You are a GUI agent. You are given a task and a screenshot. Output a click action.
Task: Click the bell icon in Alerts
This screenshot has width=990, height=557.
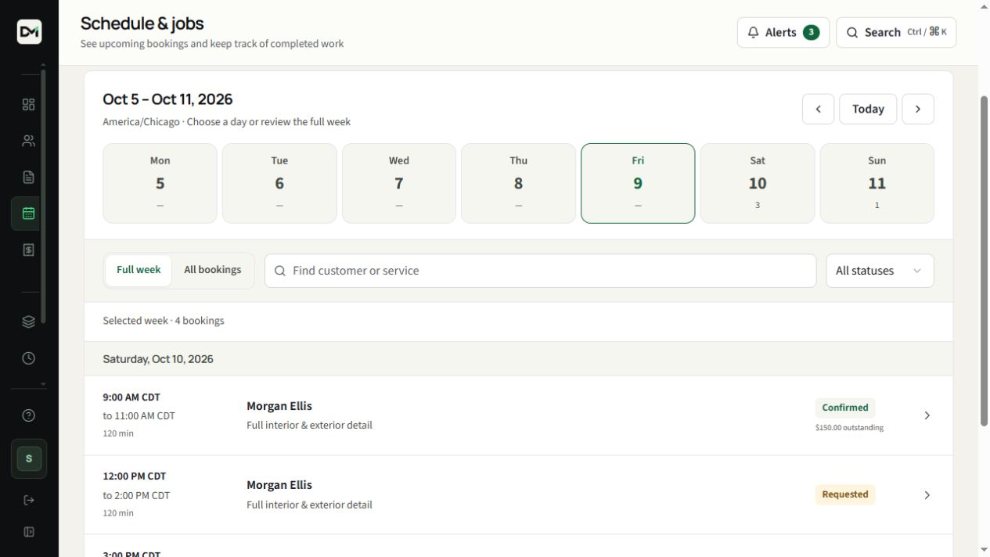[x=753, y=32]
